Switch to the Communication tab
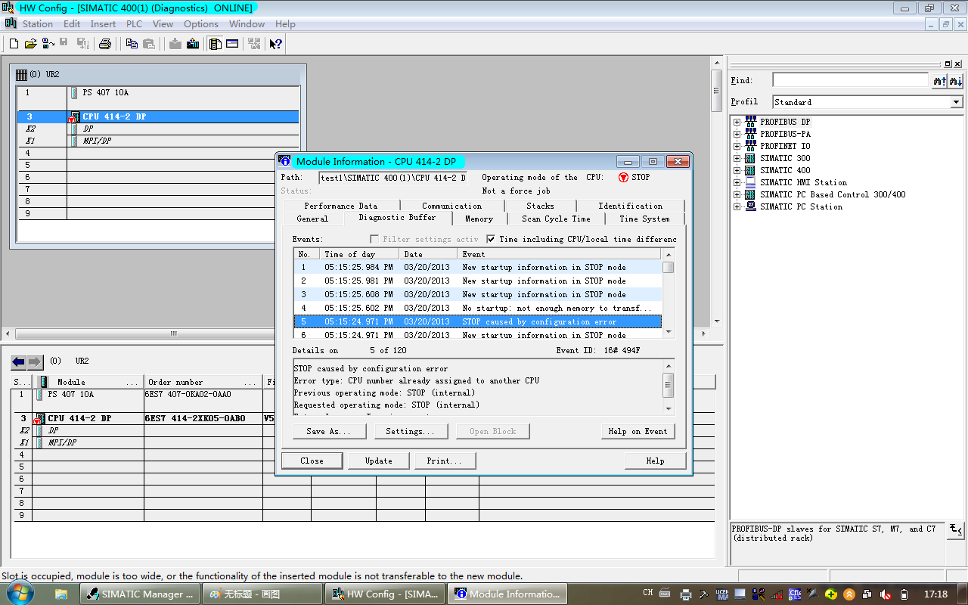This screenshot has width=968, height=605. [x=451, y=206]
